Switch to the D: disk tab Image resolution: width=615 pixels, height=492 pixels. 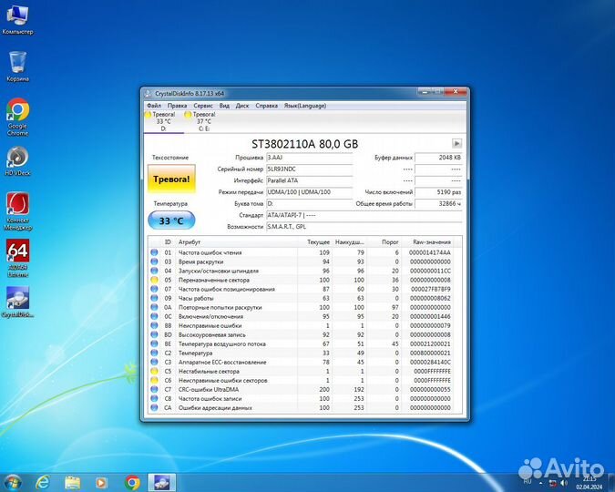coord(164,122)
